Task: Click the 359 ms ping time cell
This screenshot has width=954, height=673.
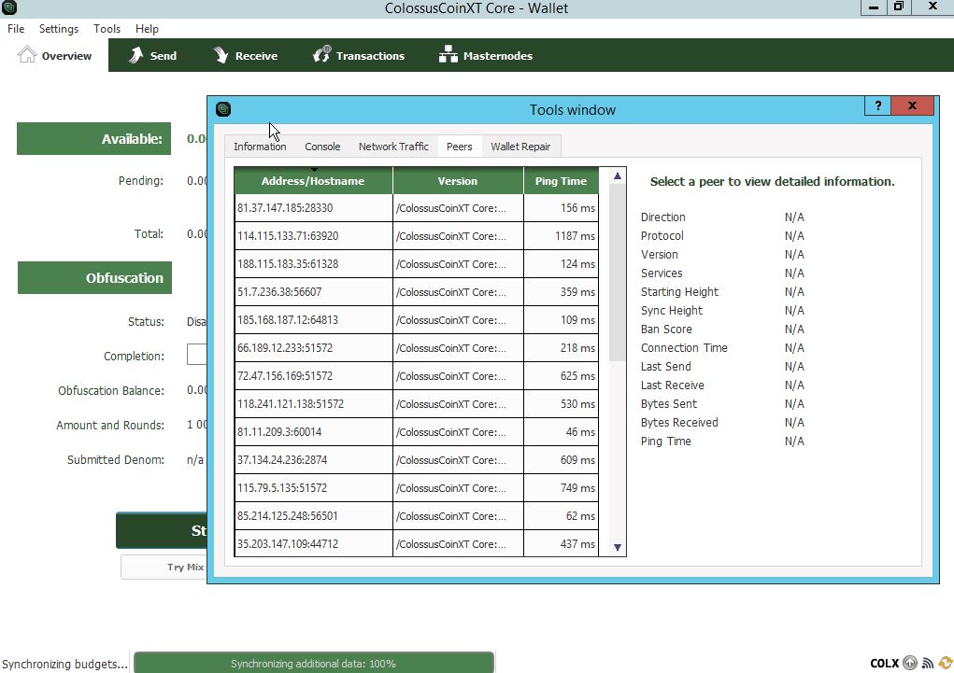Action: click(561, 292)
